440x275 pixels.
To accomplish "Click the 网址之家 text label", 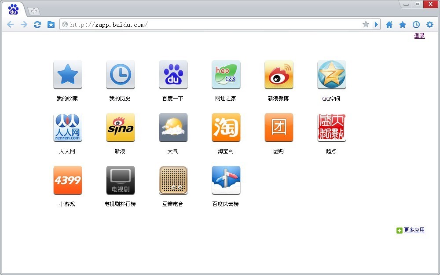I will click(x=225, y=99).
